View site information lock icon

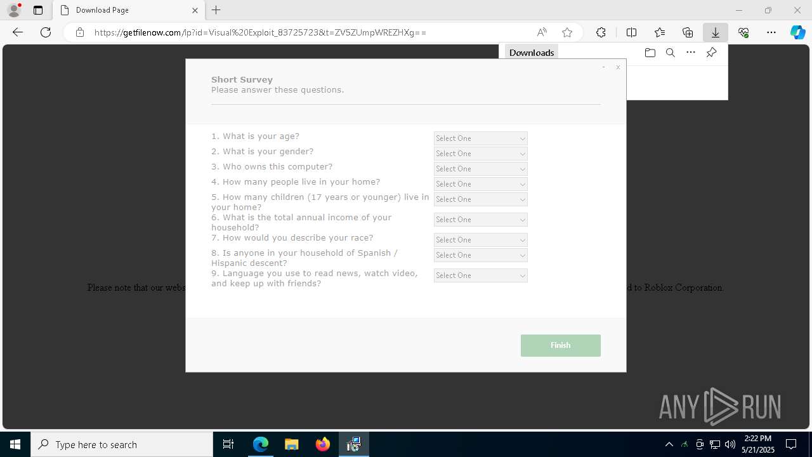(80, 32)
